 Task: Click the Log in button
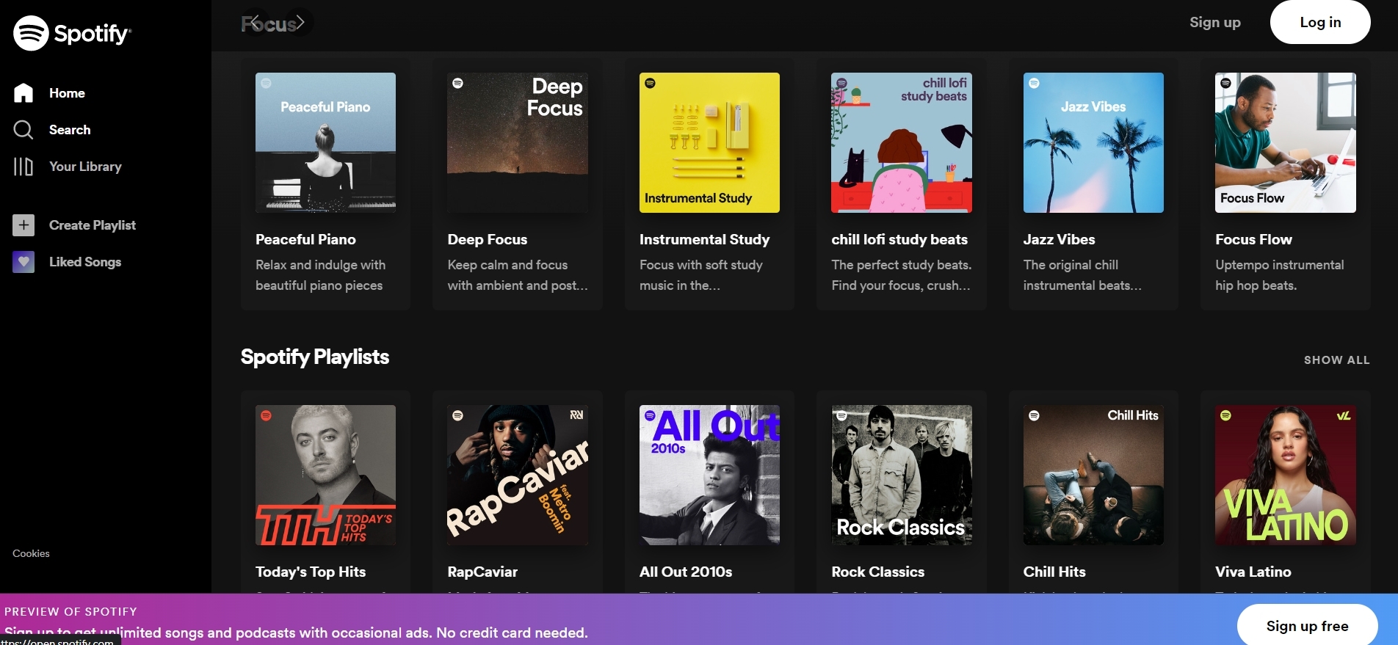1320,22
